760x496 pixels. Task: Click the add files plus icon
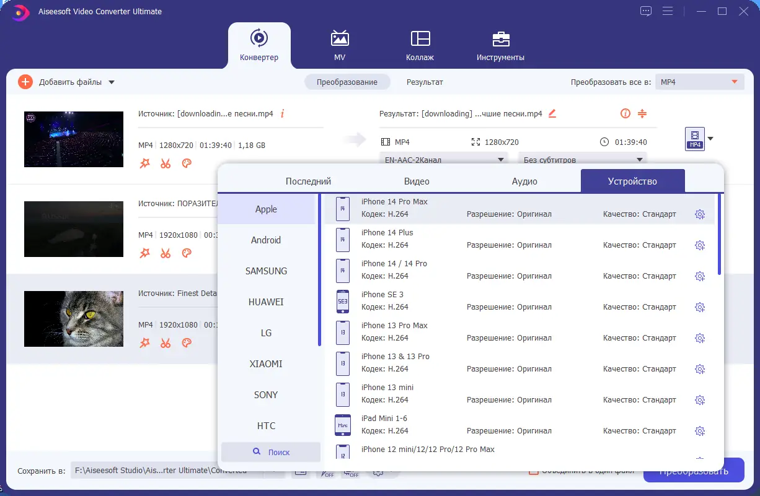25,82
